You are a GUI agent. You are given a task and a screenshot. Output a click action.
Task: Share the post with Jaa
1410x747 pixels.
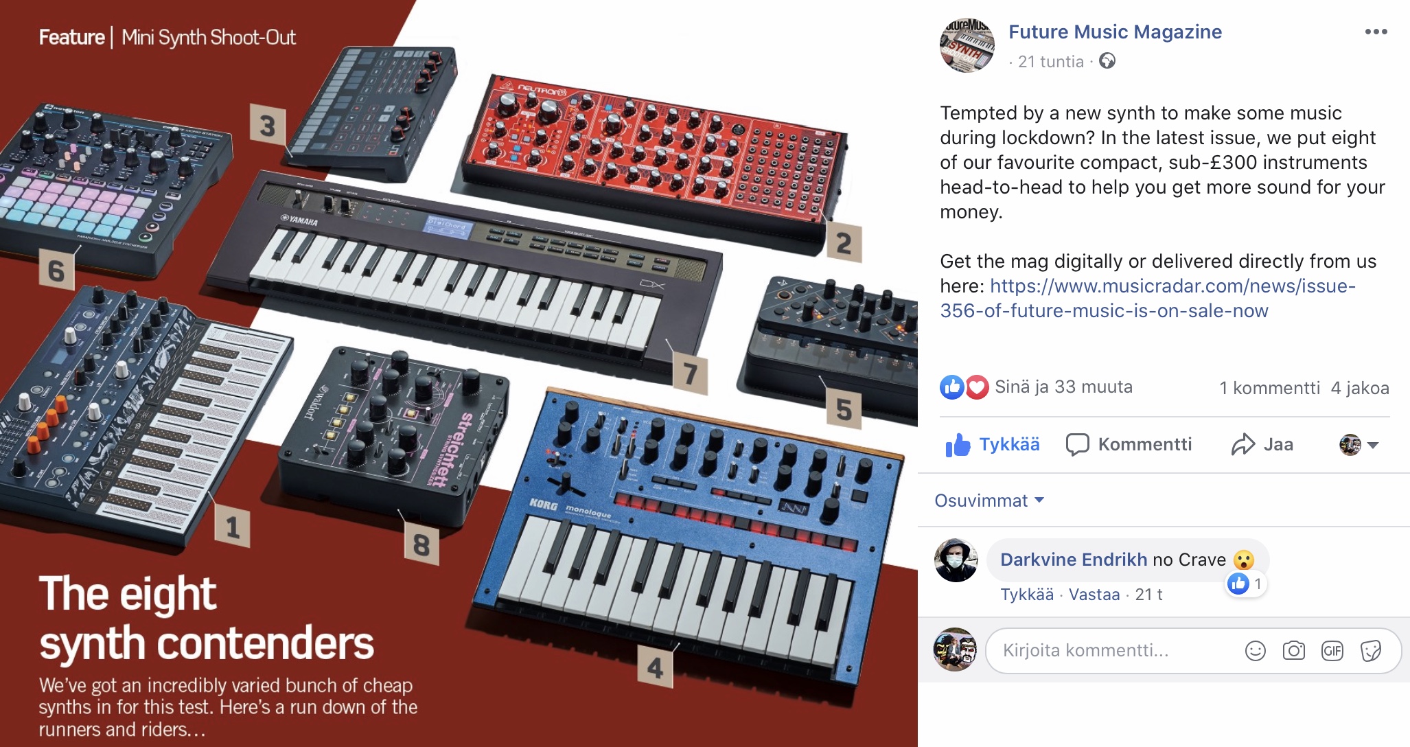pyautogui.click(x=1262, y=445)
